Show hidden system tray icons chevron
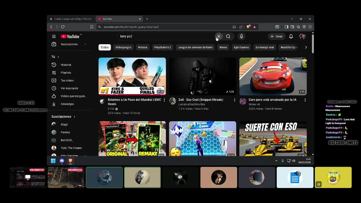This screenshot has height=203, width=361. pos(276,161)
